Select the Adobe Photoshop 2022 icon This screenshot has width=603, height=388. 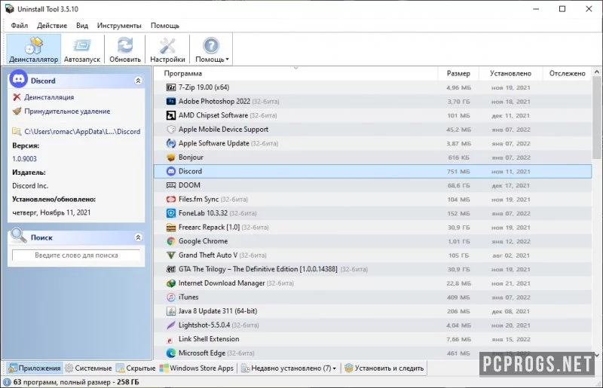pos(171,102)
